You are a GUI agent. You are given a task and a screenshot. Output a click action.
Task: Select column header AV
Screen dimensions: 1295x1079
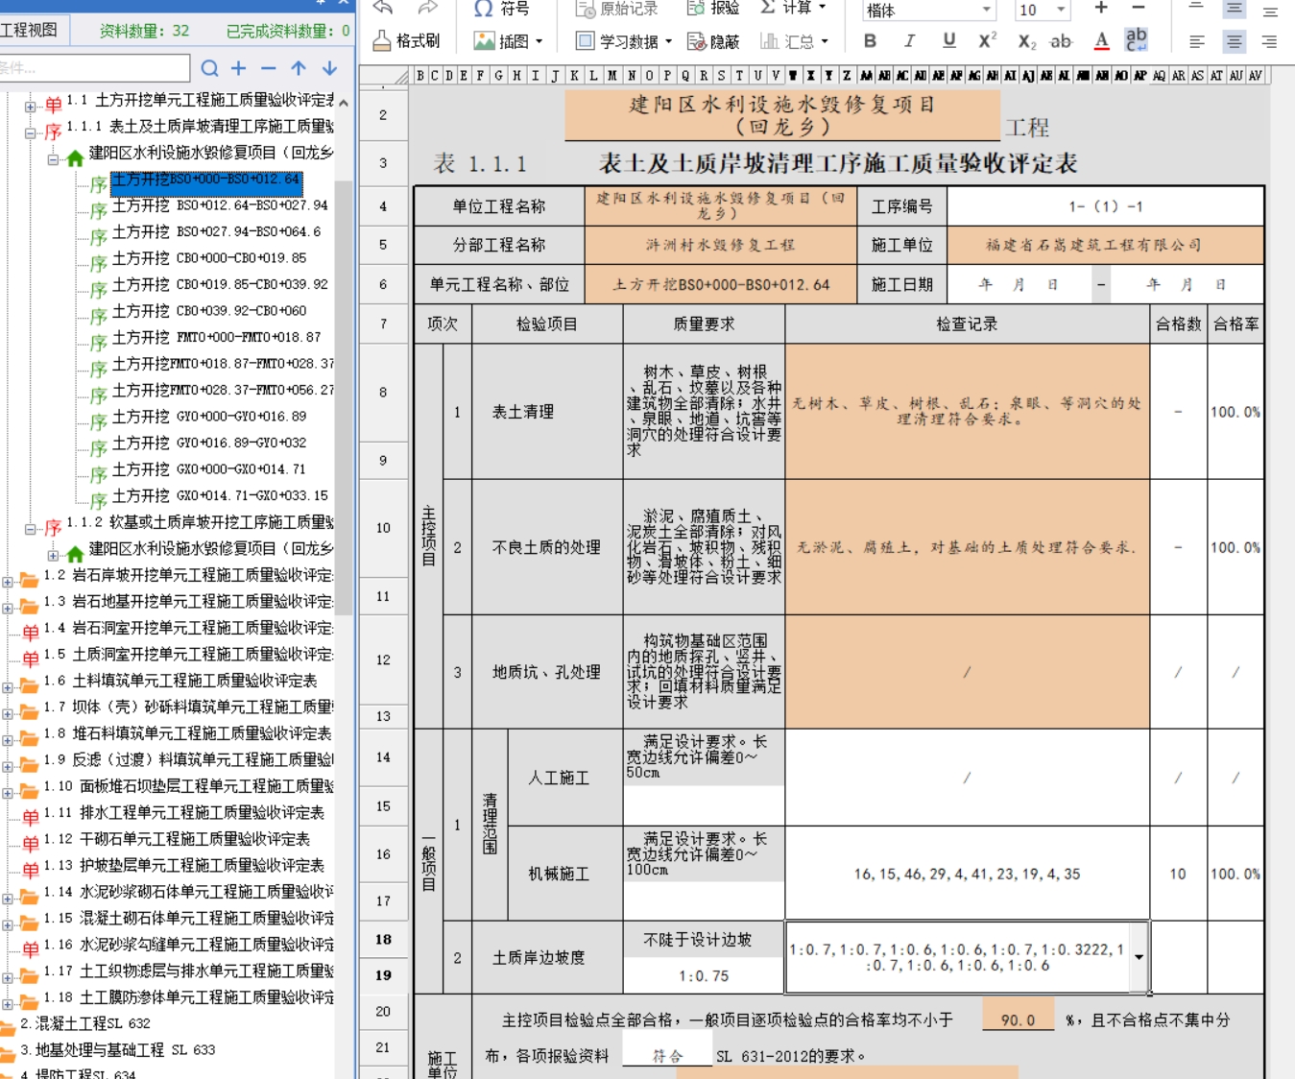(1255, 75)
